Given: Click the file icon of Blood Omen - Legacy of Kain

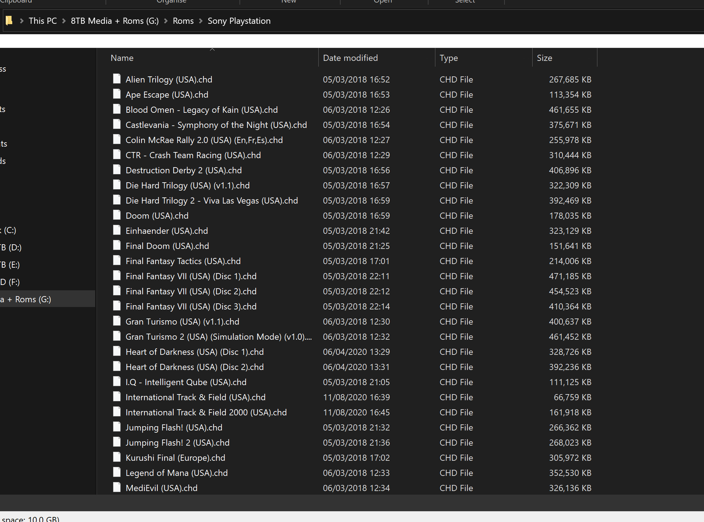Looking at the screenshot, I should coord(117,109).
